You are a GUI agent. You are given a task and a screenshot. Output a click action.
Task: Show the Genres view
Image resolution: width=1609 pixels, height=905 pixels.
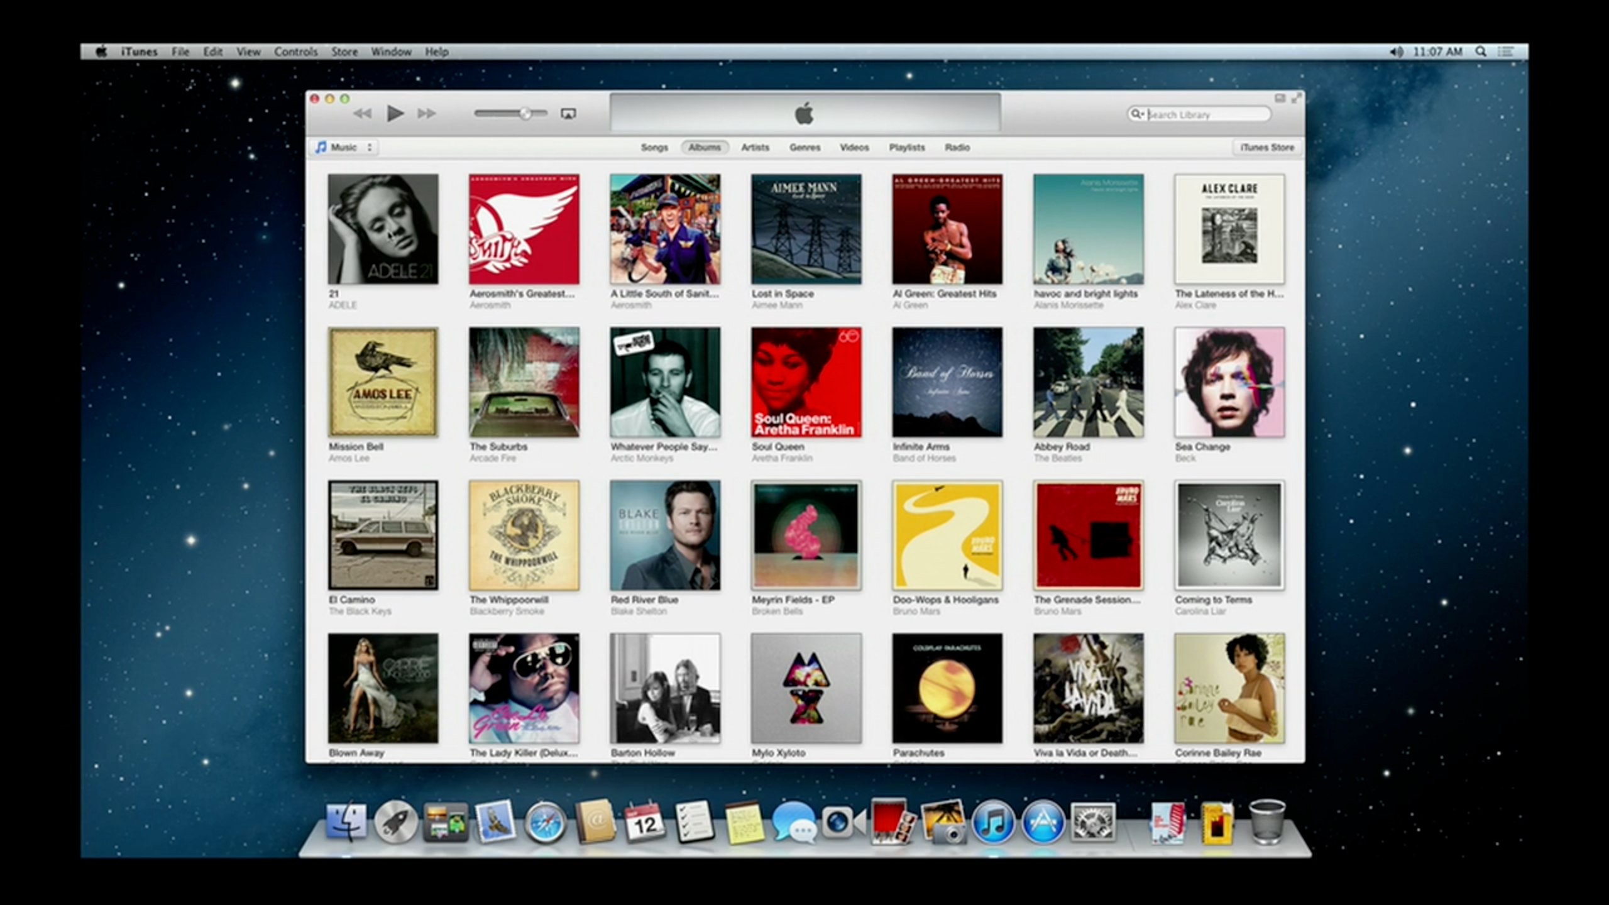pyautogui.click(x=804, y=147)
